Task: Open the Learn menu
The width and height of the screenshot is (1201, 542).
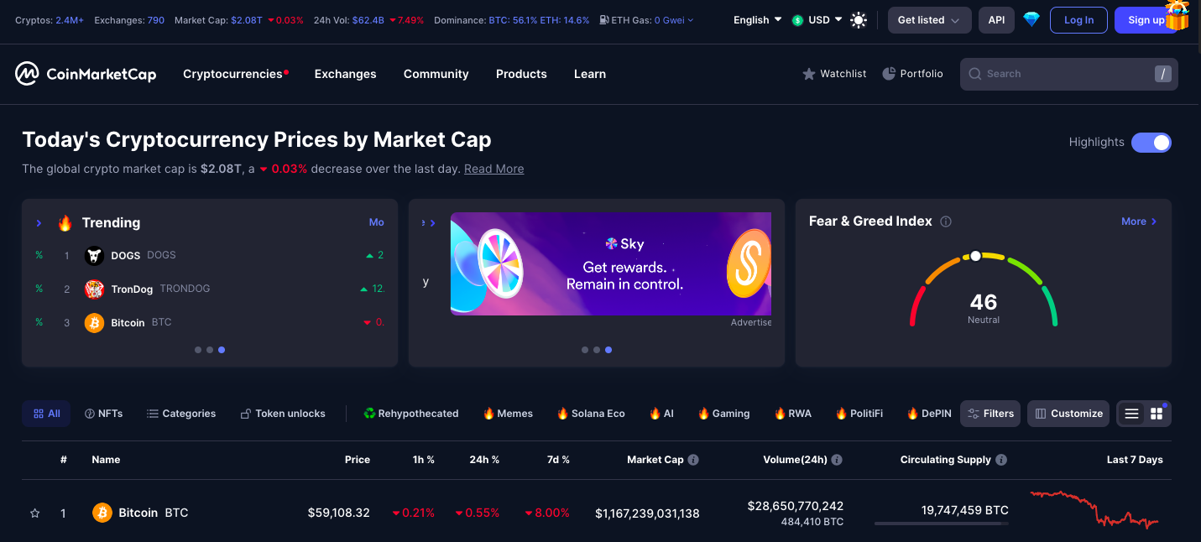Action: (x=590, y=74)
